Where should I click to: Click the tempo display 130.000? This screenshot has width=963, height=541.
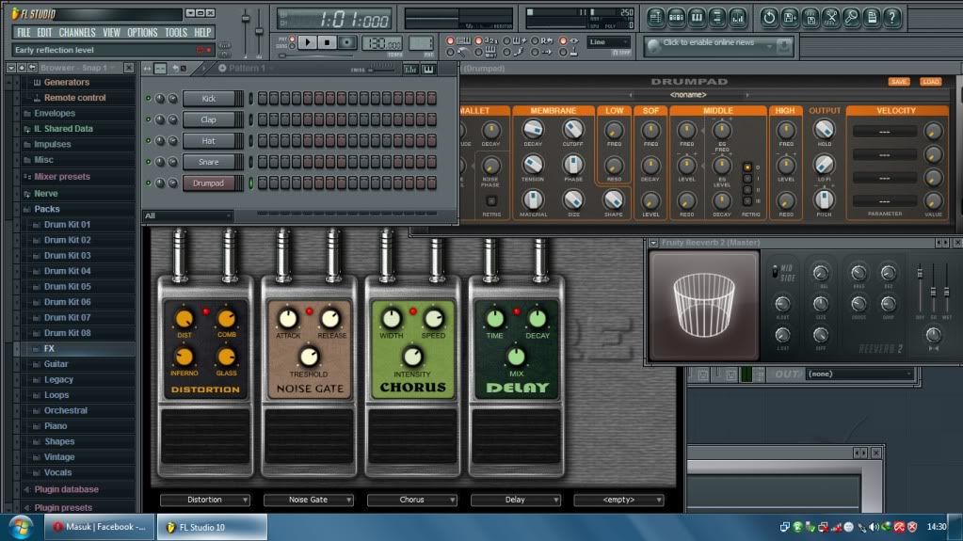pos(381,43)
